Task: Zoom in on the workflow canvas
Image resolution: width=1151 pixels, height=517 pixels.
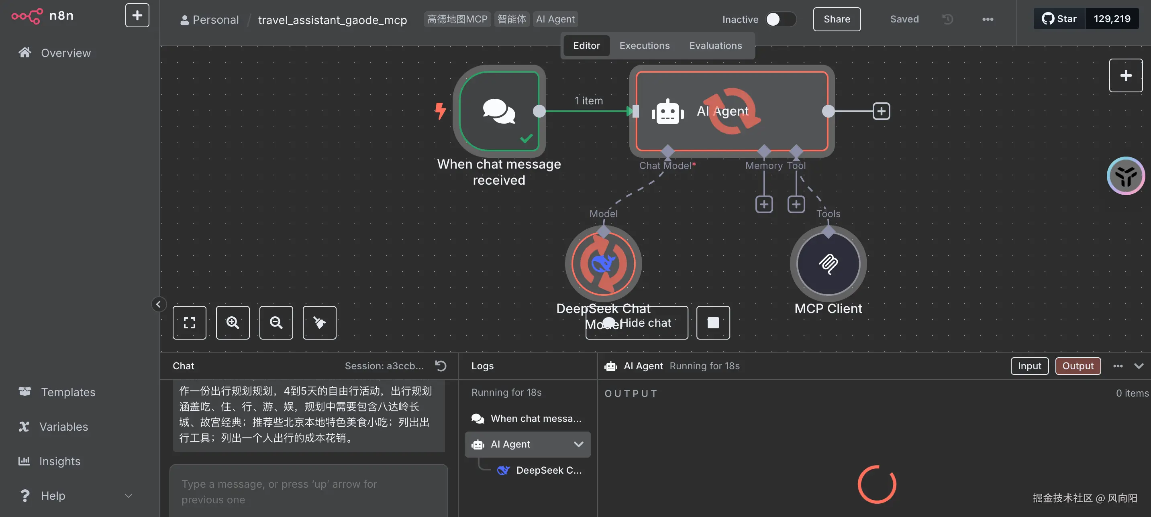Action: click(x=233, y=322)
